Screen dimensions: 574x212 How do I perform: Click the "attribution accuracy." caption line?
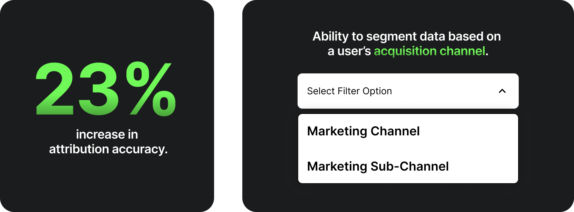[x=108, y=149]
